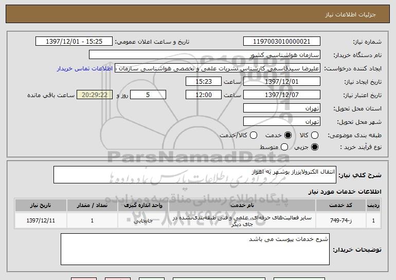Image resolution: width=396 pixels, height=280 pixels.
Task: Click the تعداد / مقدار column header
Action: [92, 206]
